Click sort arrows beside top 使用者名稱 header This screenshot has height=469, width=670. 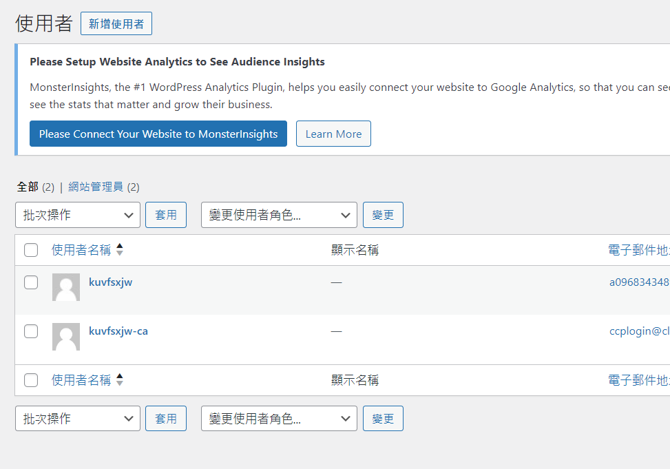(x=120, y=250)
